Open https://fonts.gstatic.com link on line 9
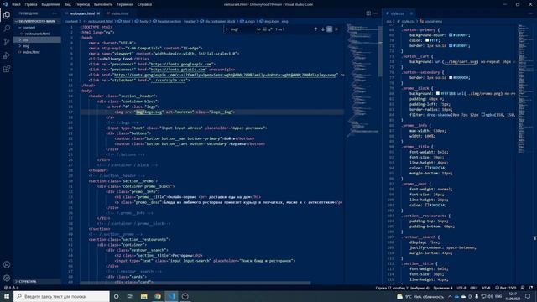Screen dimensions: 537x302 click(x=178, y=70)
